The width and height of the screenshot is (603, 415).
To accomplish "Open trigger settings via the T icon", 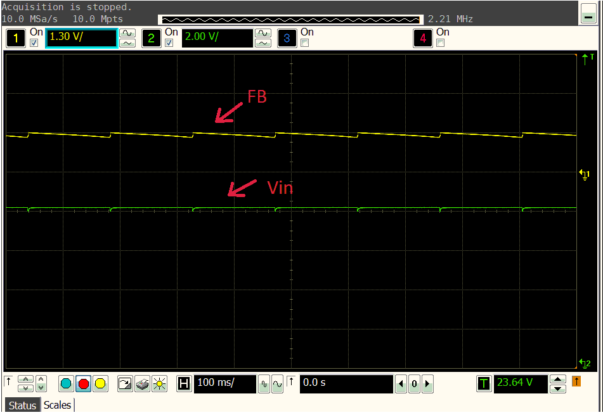I will [x=484, y=383].
